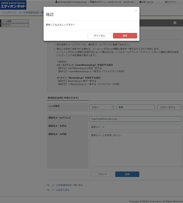This screenshot has width=183, height=203.
Task: Select ログアウト in the left sidebar
Action: (15, 25)
